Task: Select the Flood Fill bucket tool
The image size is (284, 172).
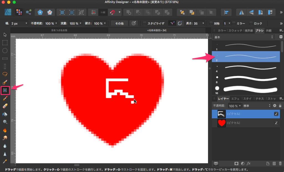Action: 5,114
